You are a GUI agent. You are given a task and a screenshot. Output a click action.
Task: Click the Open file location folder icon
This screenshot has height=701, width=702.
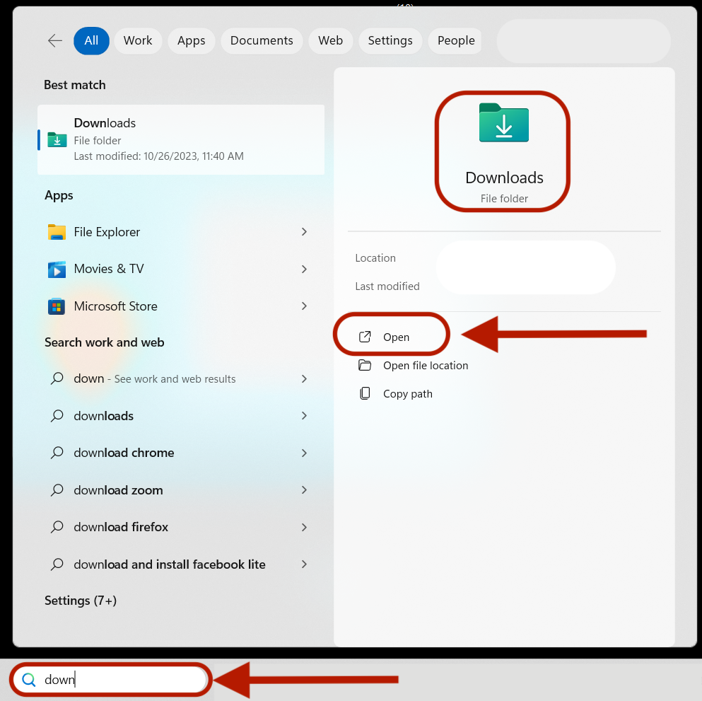click(x=365, y=365)
